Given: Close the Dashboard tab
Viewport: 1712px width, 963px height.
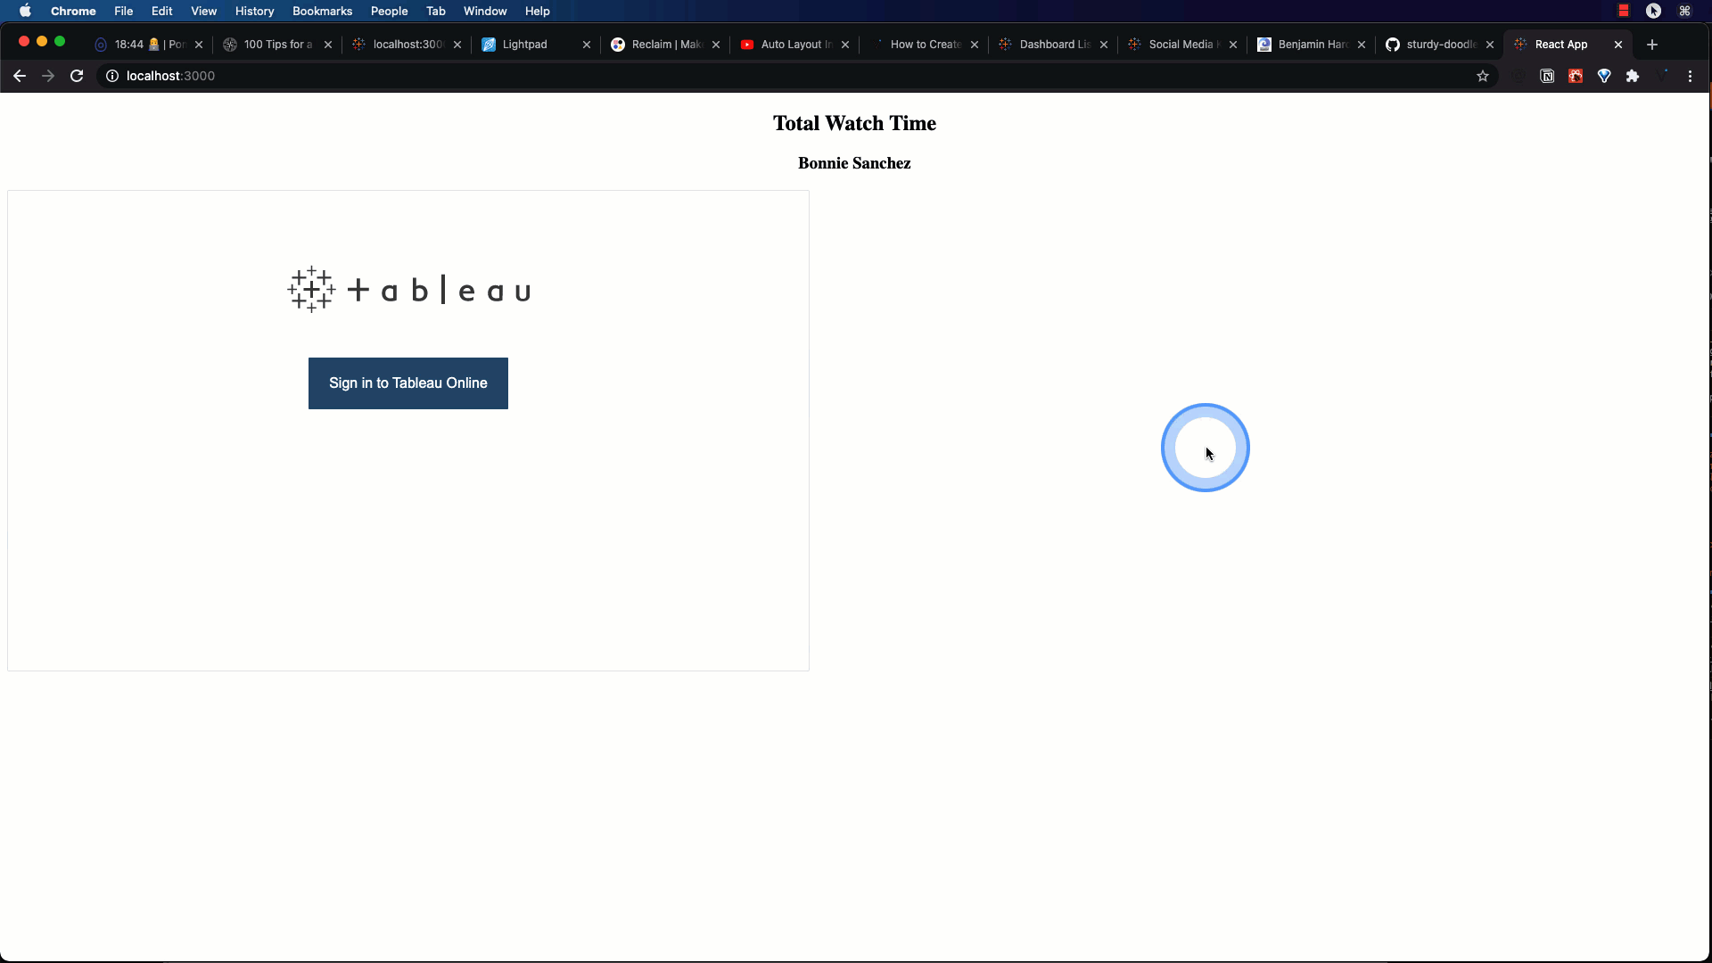Looking at the screenshot, I should tap(1104, 45).
